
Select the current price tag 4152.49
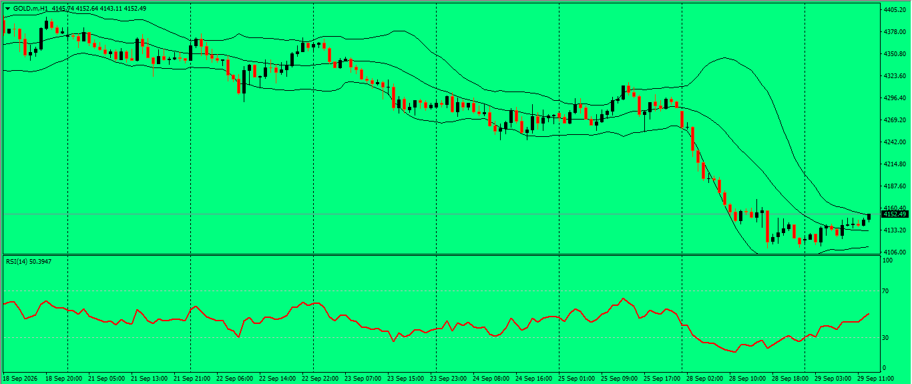pos(895,214)
